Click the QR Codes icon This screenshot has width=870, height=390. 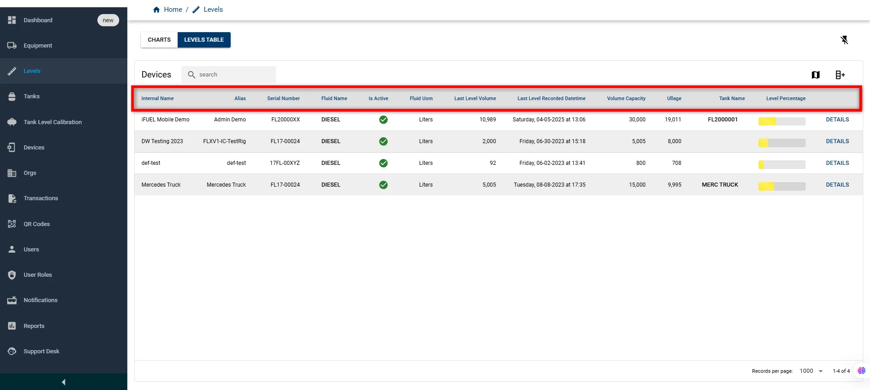click(x=12, y=224)
